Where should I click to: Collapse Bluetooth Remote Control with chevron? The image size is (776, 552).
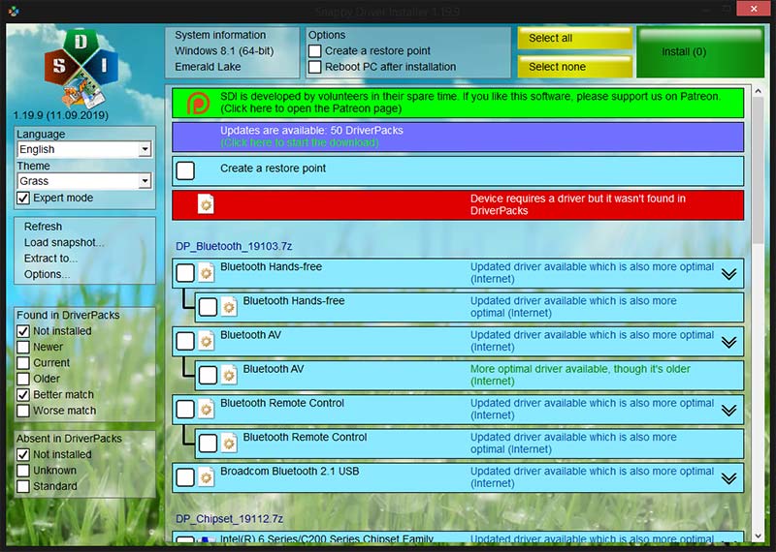[728, 411]
